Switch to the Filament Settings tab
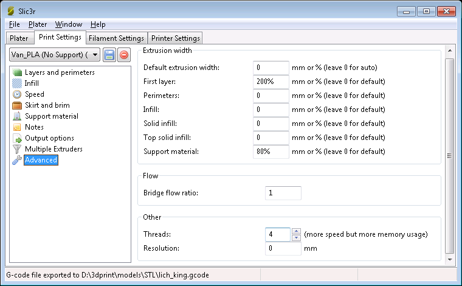The height and width of the screenshot is (286, 462). [116, 38]
